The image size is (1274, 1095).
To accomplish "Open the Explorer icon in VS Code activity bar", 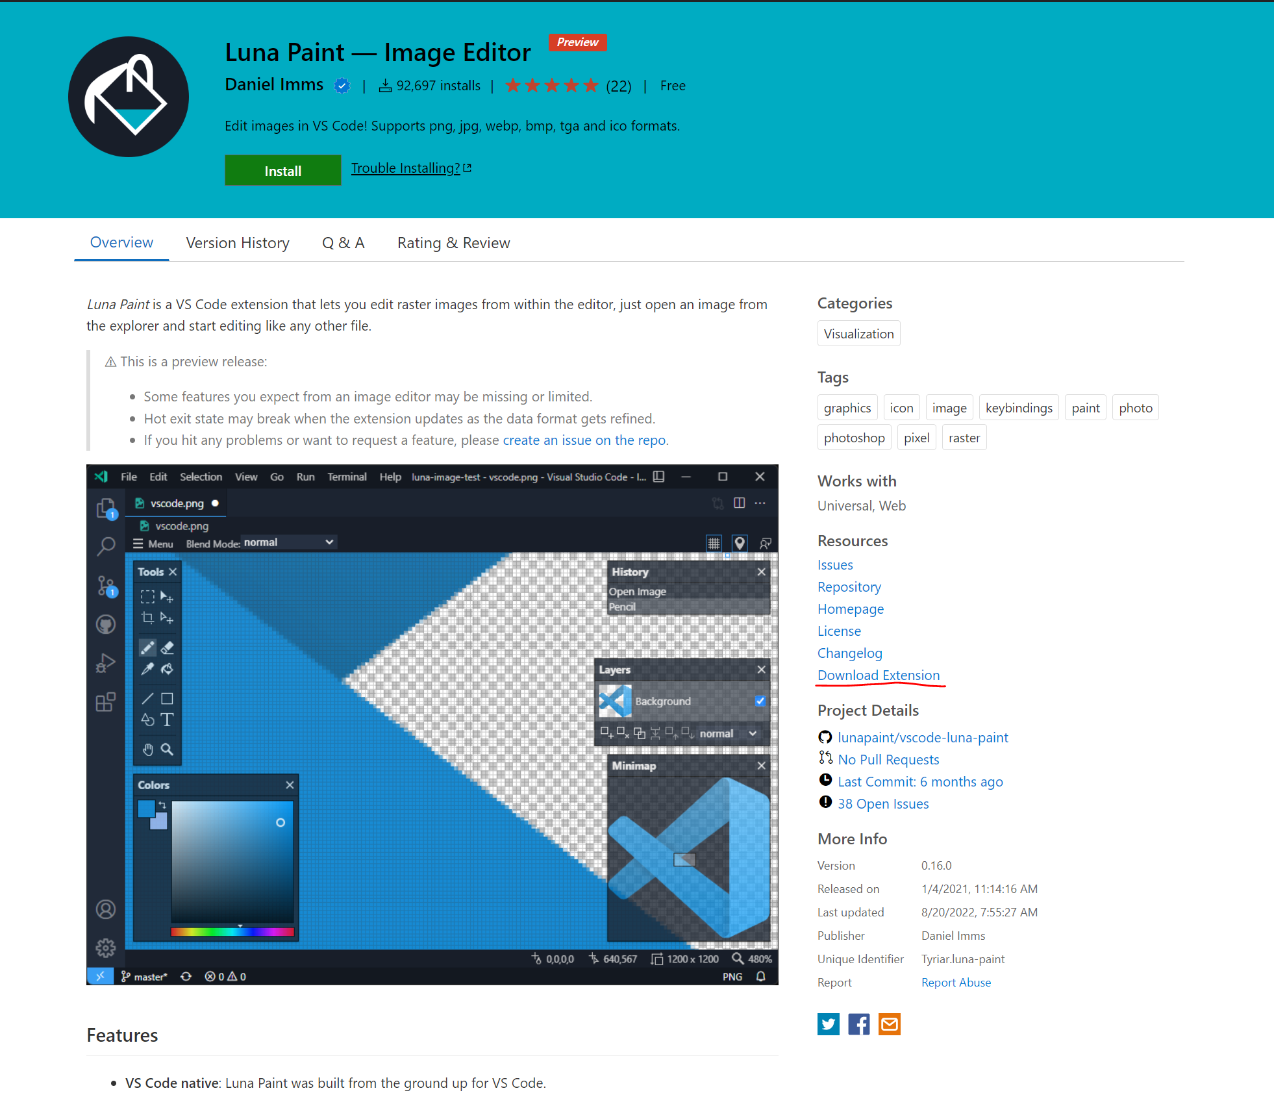I will pos(106,509).
